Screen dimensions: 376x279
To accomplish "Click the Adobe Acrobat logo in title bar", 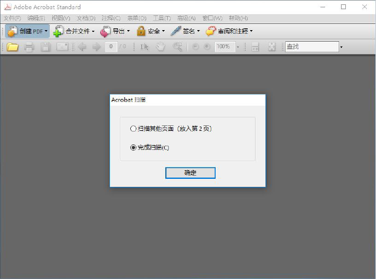I will 7,7.
